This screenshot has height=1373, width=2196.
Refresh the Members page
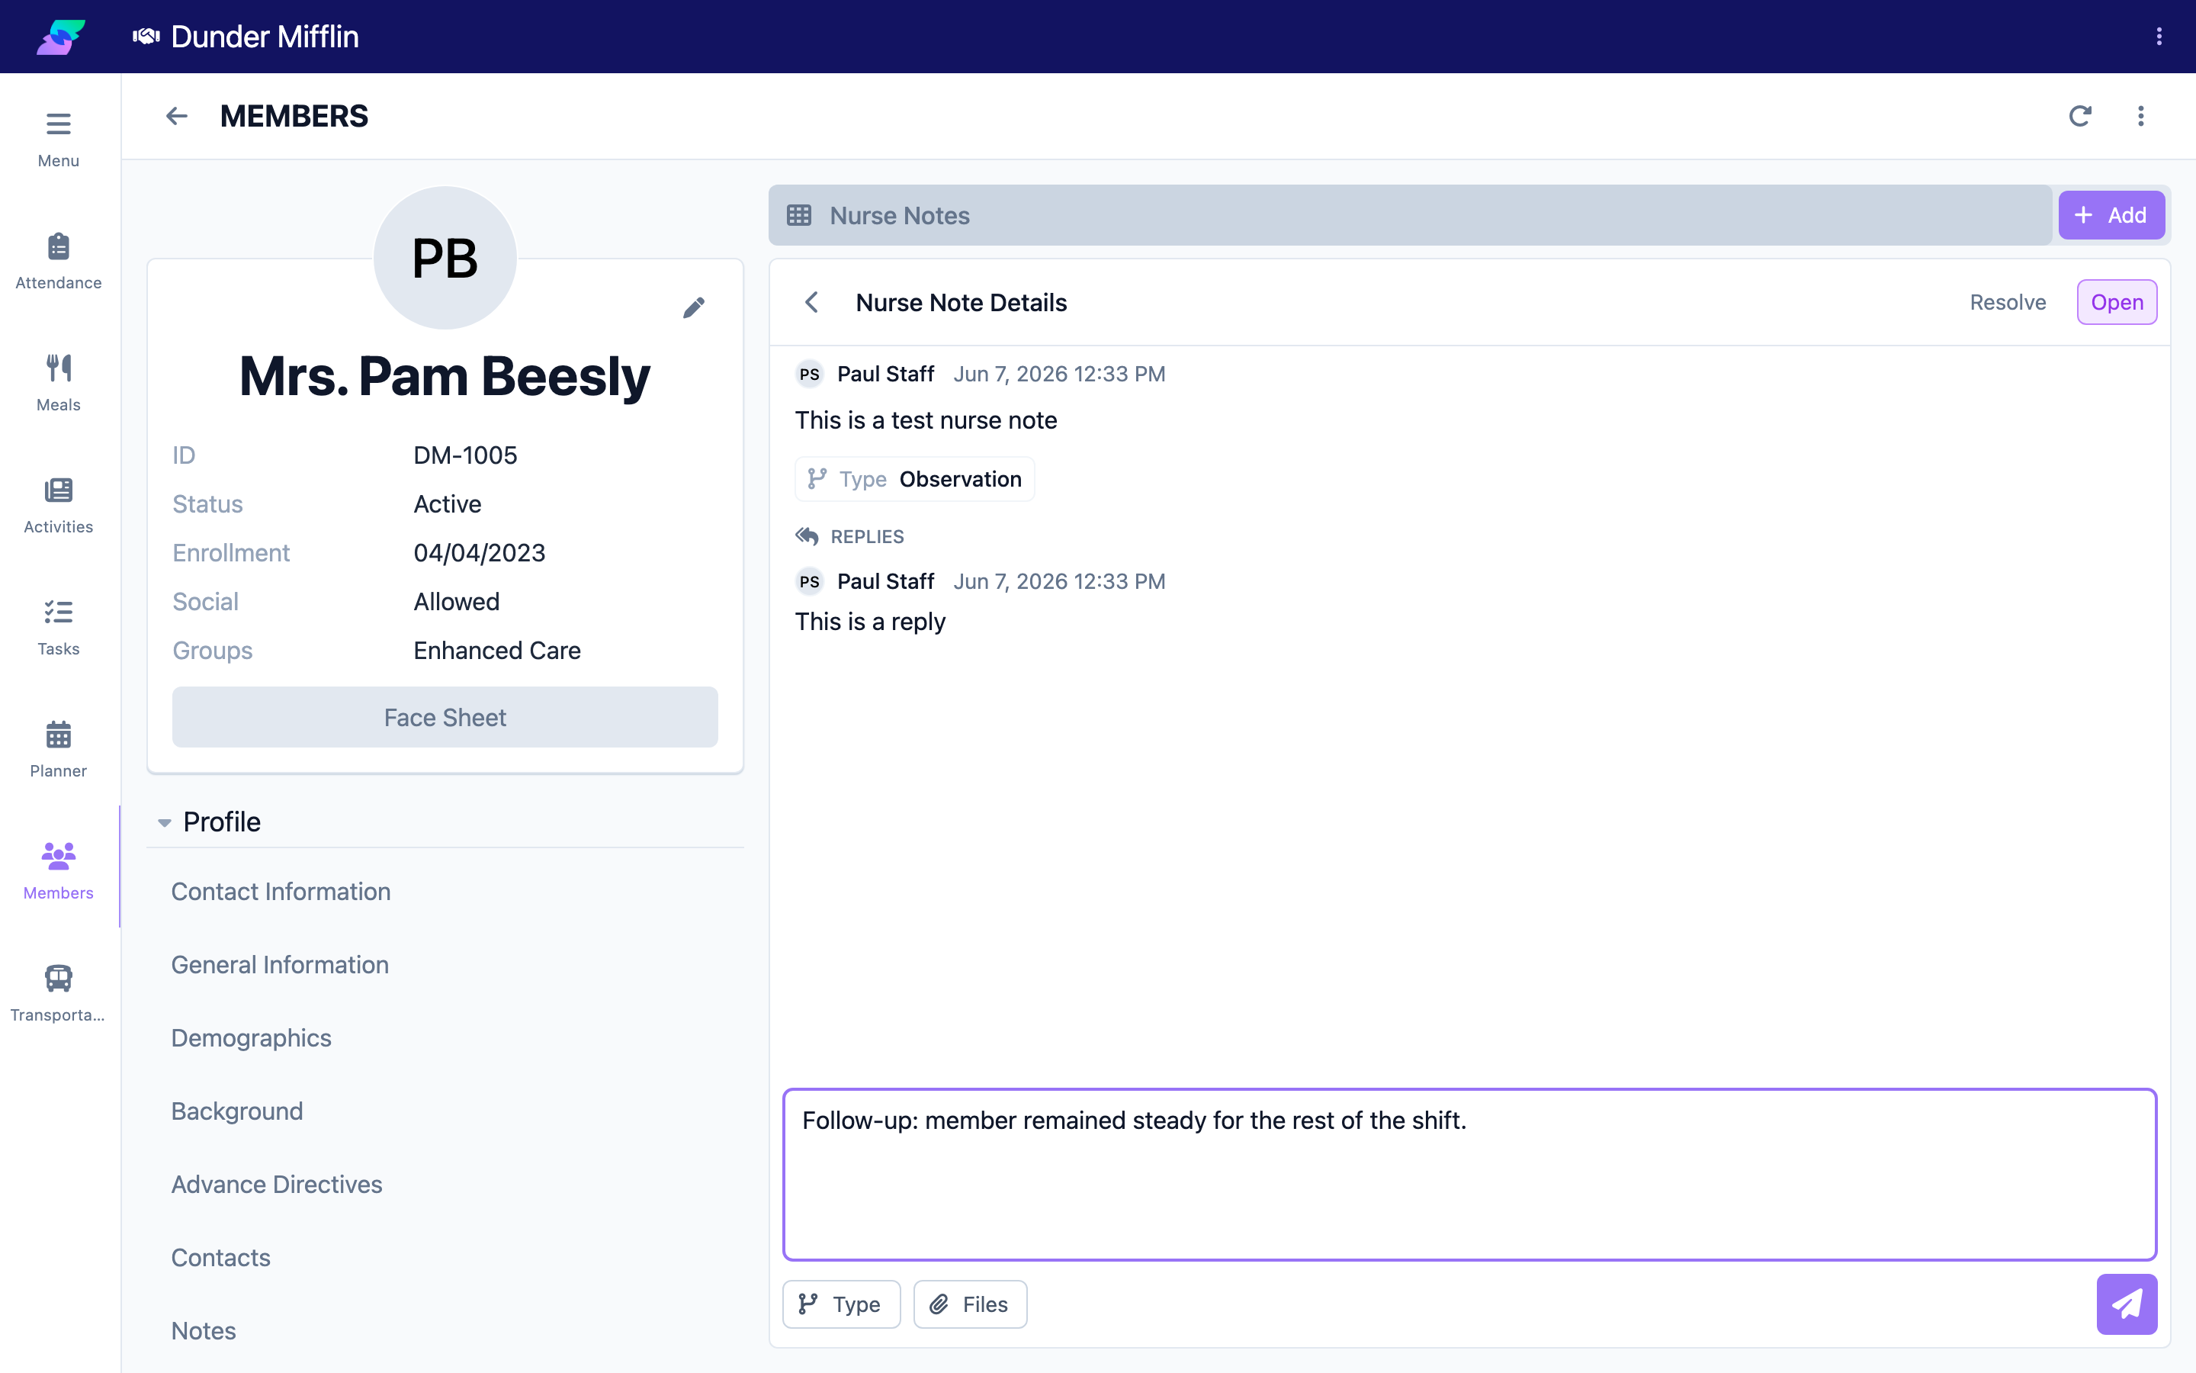tap(2080, 116)
